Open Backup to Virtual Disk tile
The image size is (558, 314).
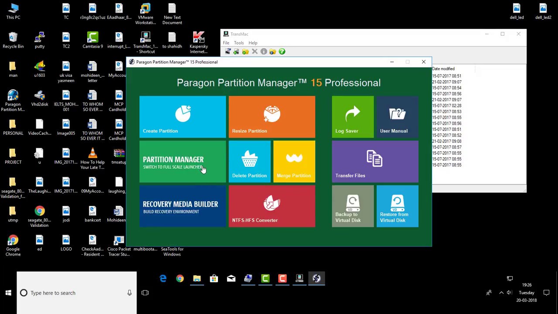coord(353,206)
